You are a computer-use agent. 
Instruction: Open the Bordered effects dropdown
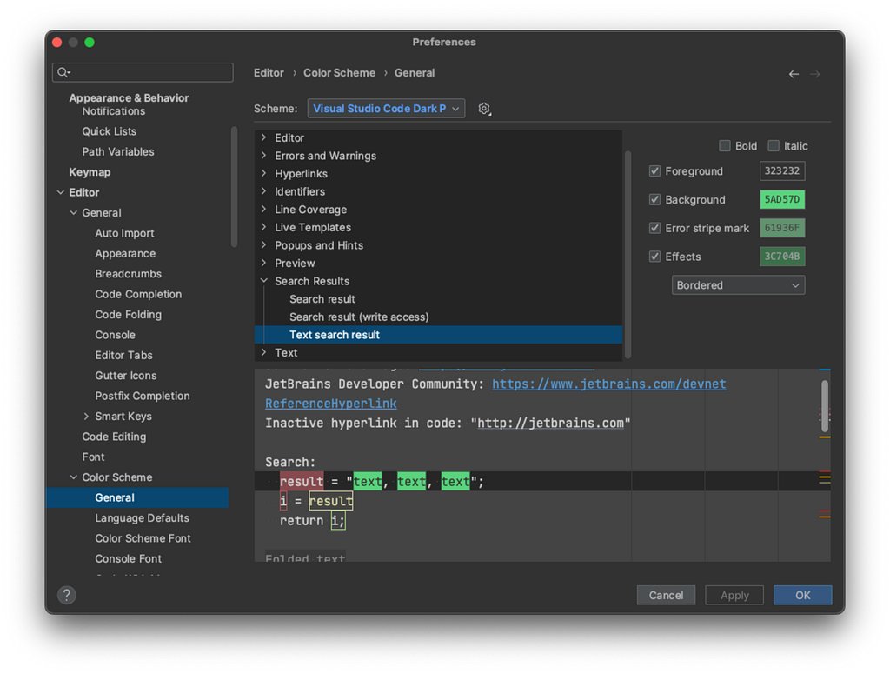738,285
